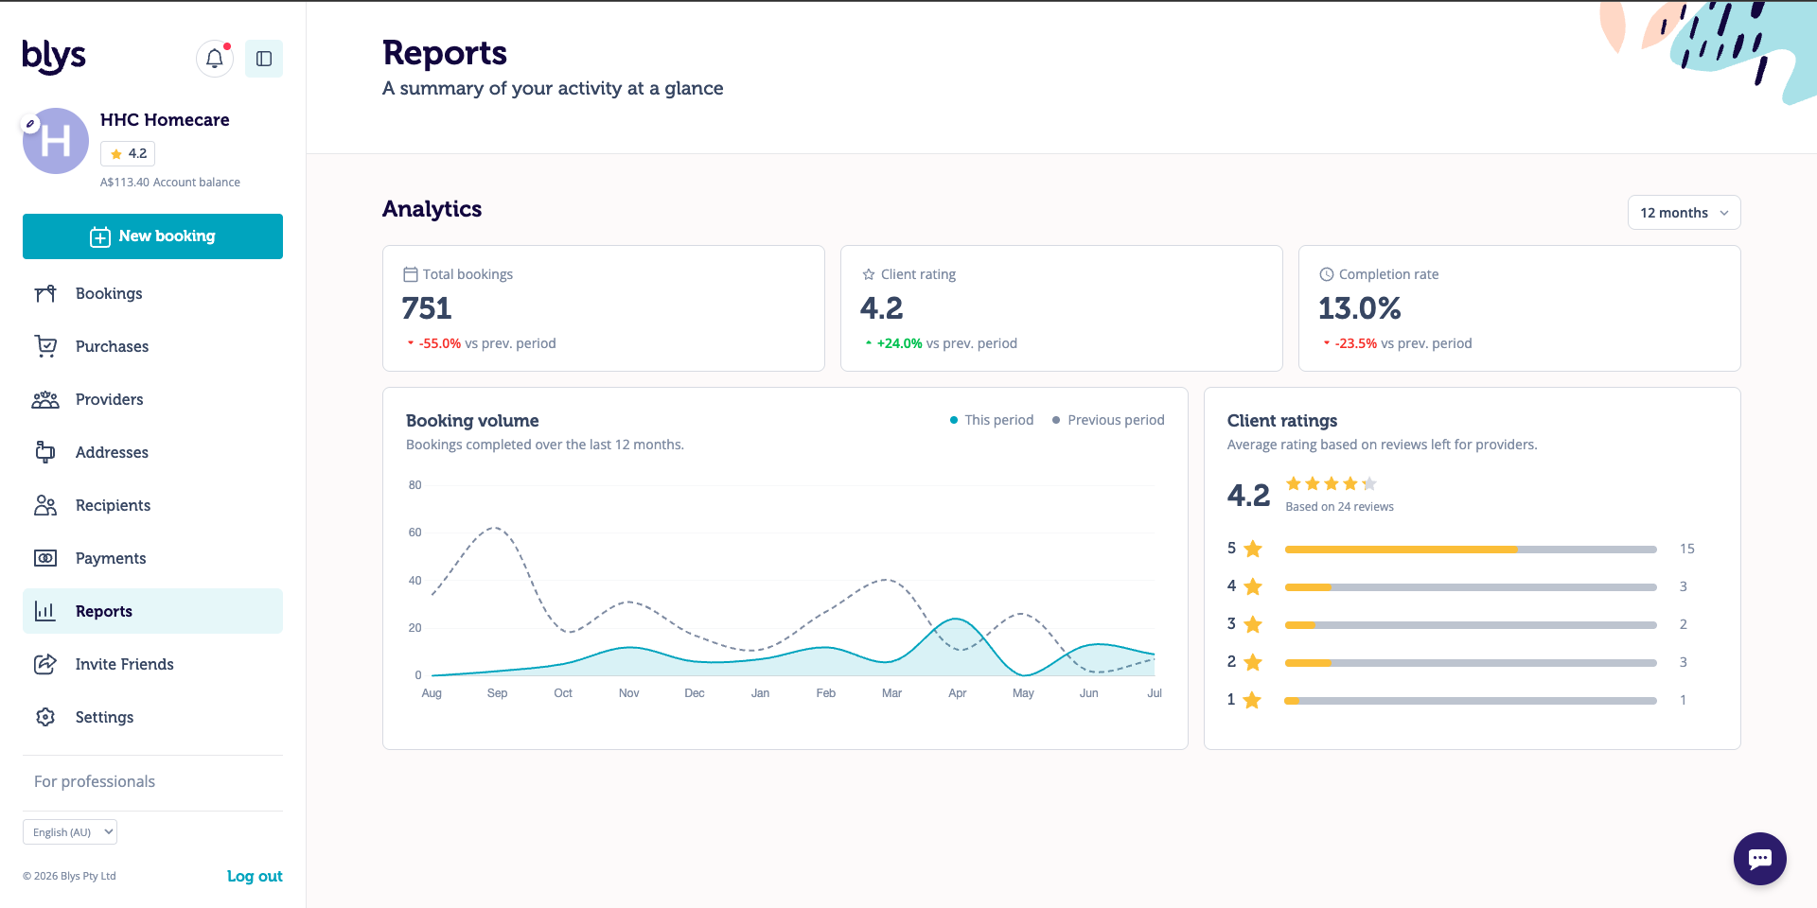Click the Purchases cart icon
Screen dimensions: 1817x908
[45, 346]
